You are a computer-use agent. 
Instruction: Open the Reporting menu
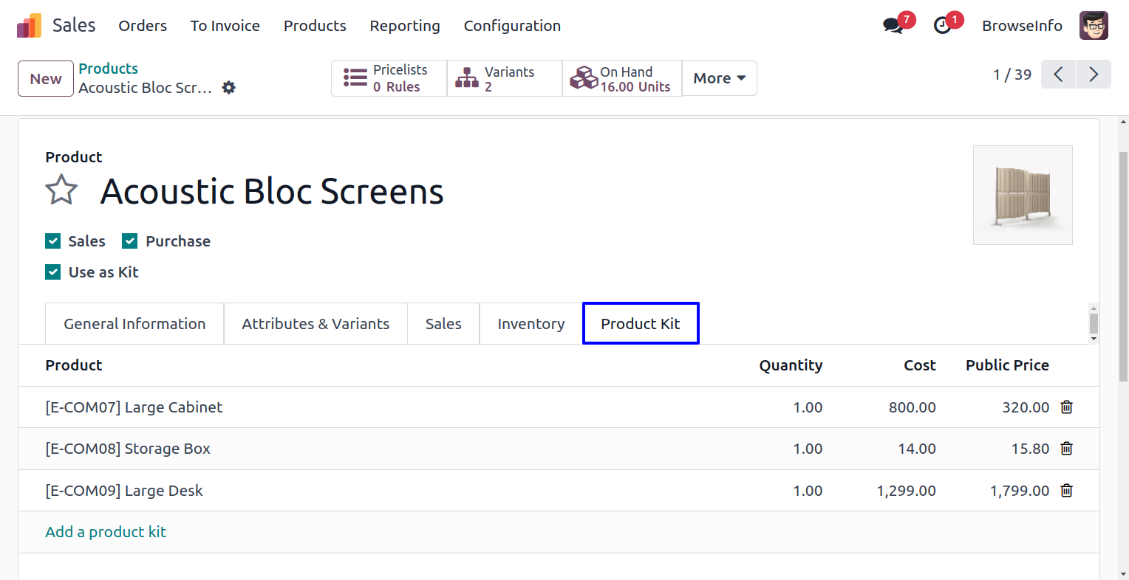tap(404, 26)
